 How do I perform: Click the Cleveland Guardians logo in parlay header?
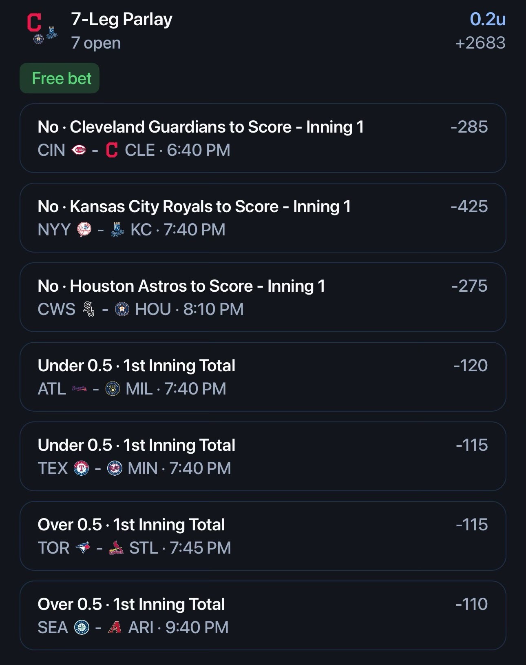click(x=34, y=22)
